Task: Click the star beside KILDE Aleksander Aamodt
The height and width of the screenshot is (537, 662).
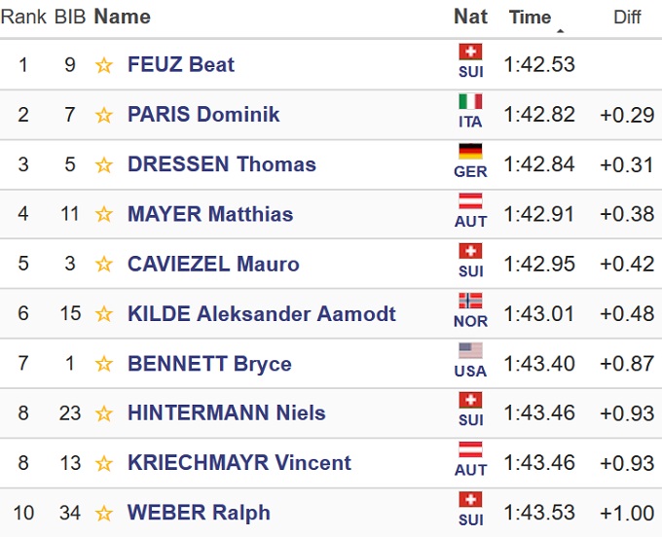Action: (104, 314)
